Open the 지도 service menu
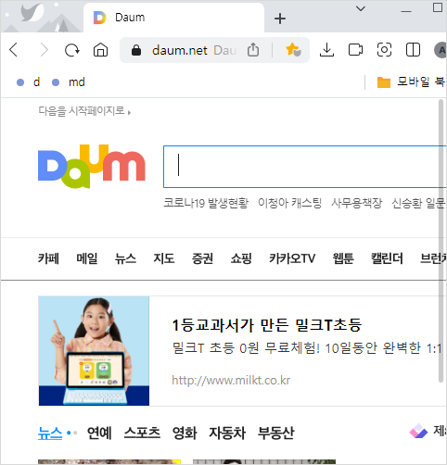447x465 pixels. point(164,258)
